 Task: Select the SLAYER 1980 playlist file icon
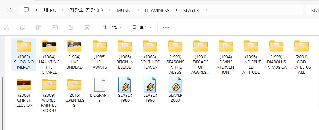[x=125, y=84]
